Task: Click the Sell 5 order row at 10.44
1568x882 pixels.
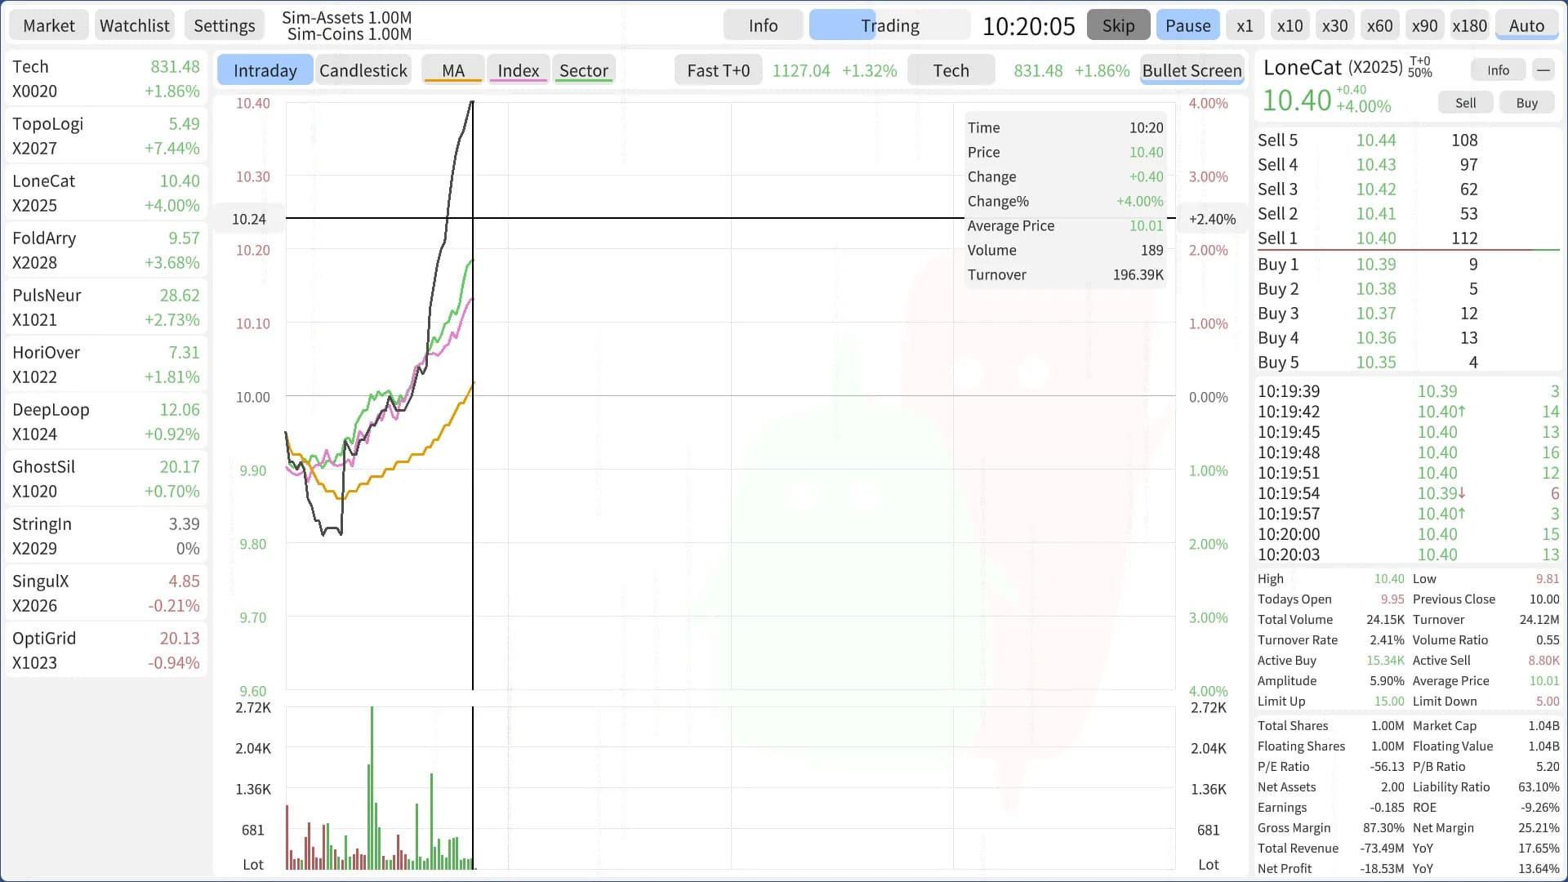Action: tap(1408, 140)
